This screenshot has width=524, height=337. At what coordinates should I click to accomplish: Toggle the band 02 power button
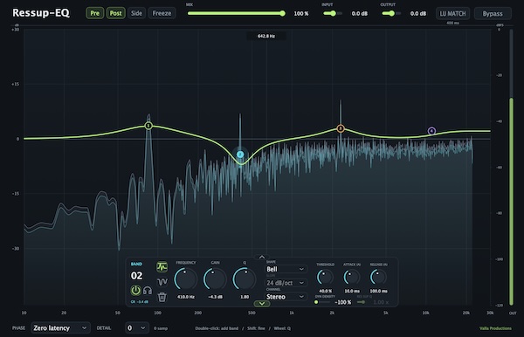click(x=135, y=290)
